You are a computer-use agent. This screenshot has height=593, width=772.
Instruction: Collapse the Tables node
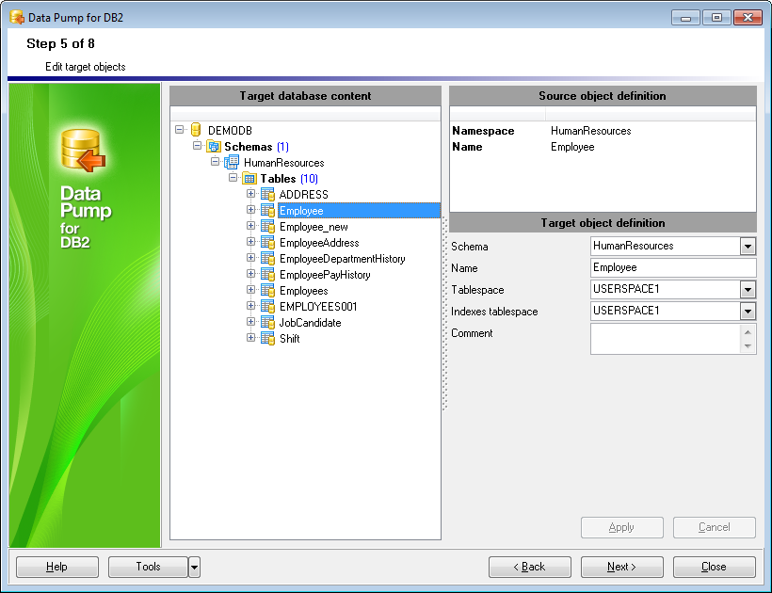233,178
